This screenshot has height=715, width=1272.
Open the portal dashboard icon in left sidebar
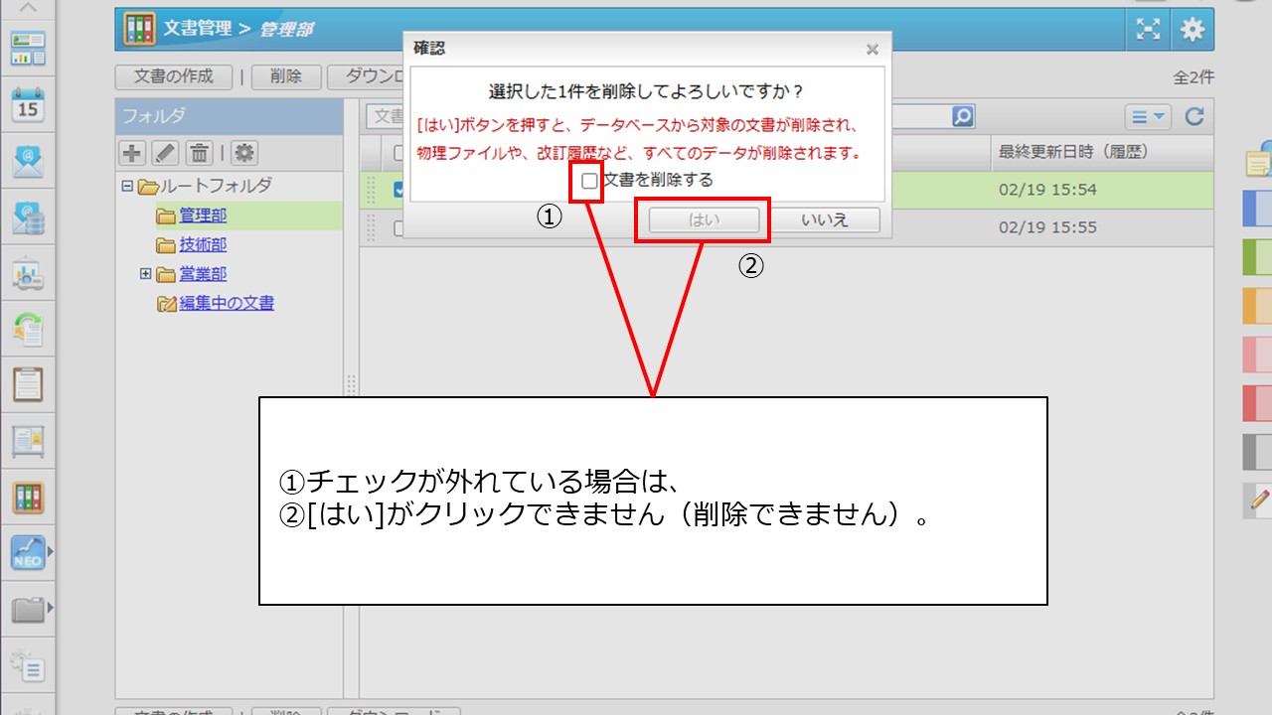(28, 48)
